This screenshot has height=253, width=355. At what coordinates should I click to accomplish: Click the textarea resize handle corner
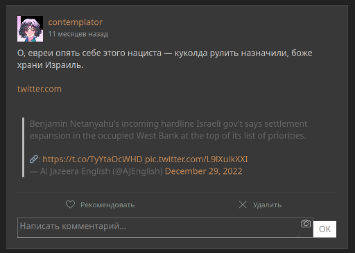tap(297, 235)
